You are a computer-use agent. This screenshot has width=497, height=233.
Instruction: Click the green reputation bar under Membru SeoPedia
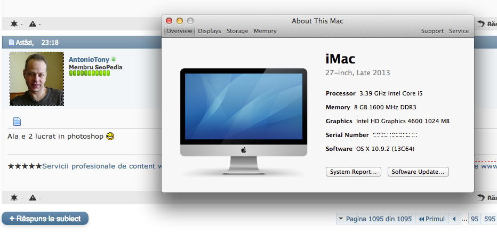coord(90,73)
